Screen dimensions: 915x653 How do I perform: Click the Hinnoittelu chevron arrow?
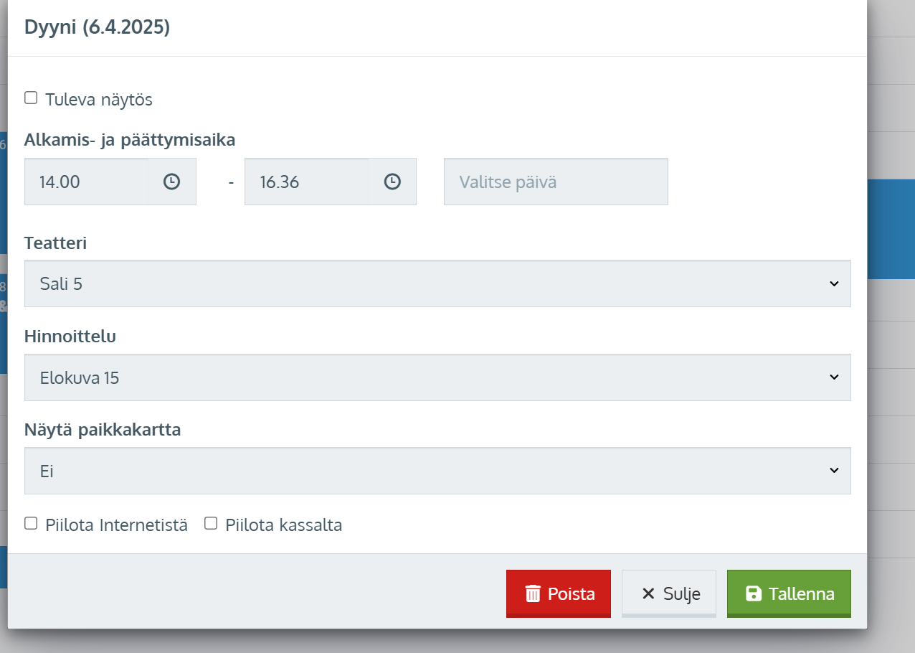click(834, 377)
